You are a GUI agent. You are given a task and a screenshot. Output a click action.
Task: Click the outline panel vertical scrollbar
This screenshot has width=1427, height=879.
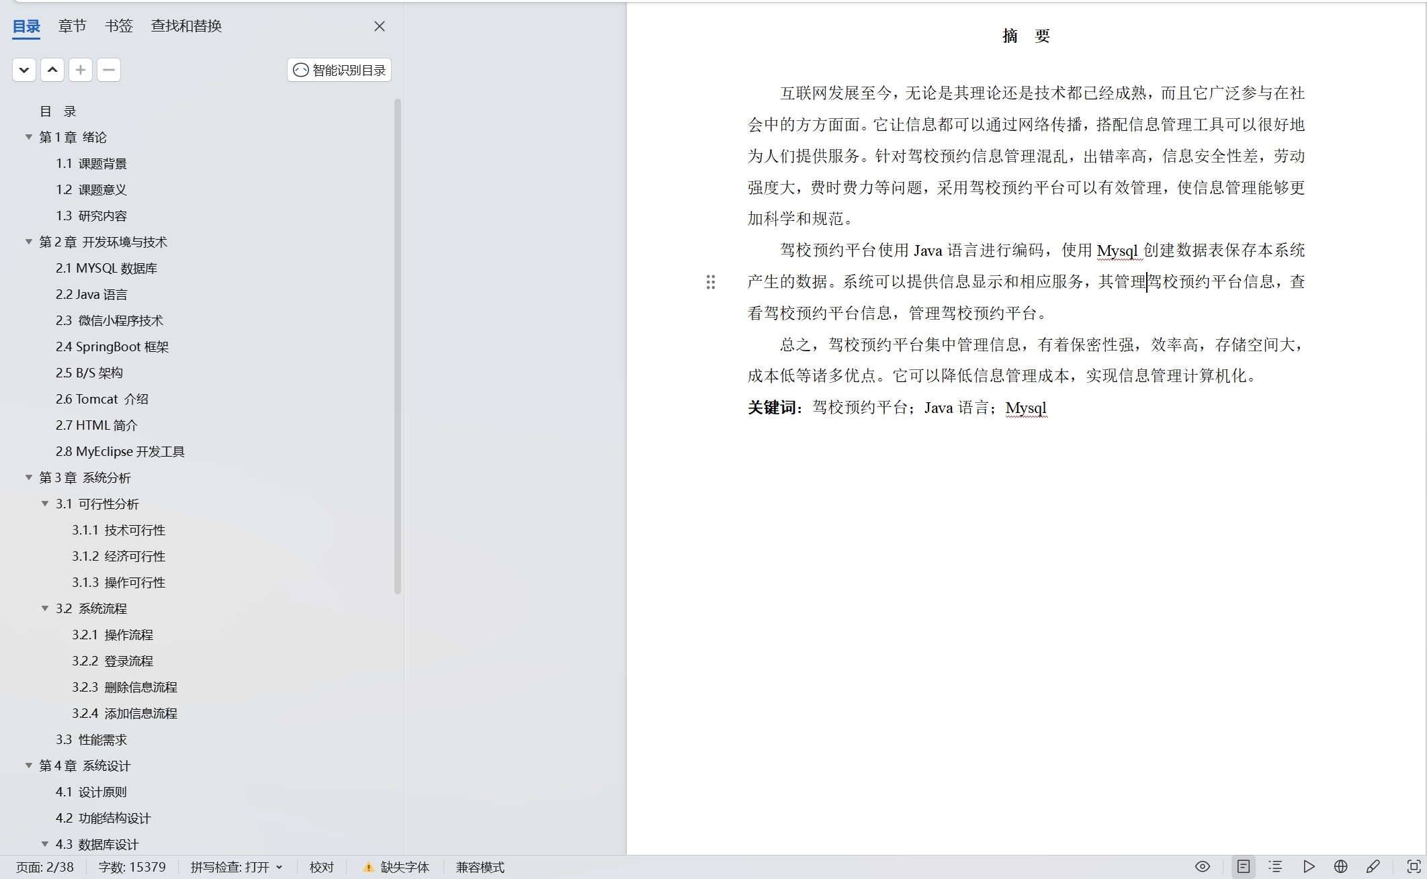398,346
